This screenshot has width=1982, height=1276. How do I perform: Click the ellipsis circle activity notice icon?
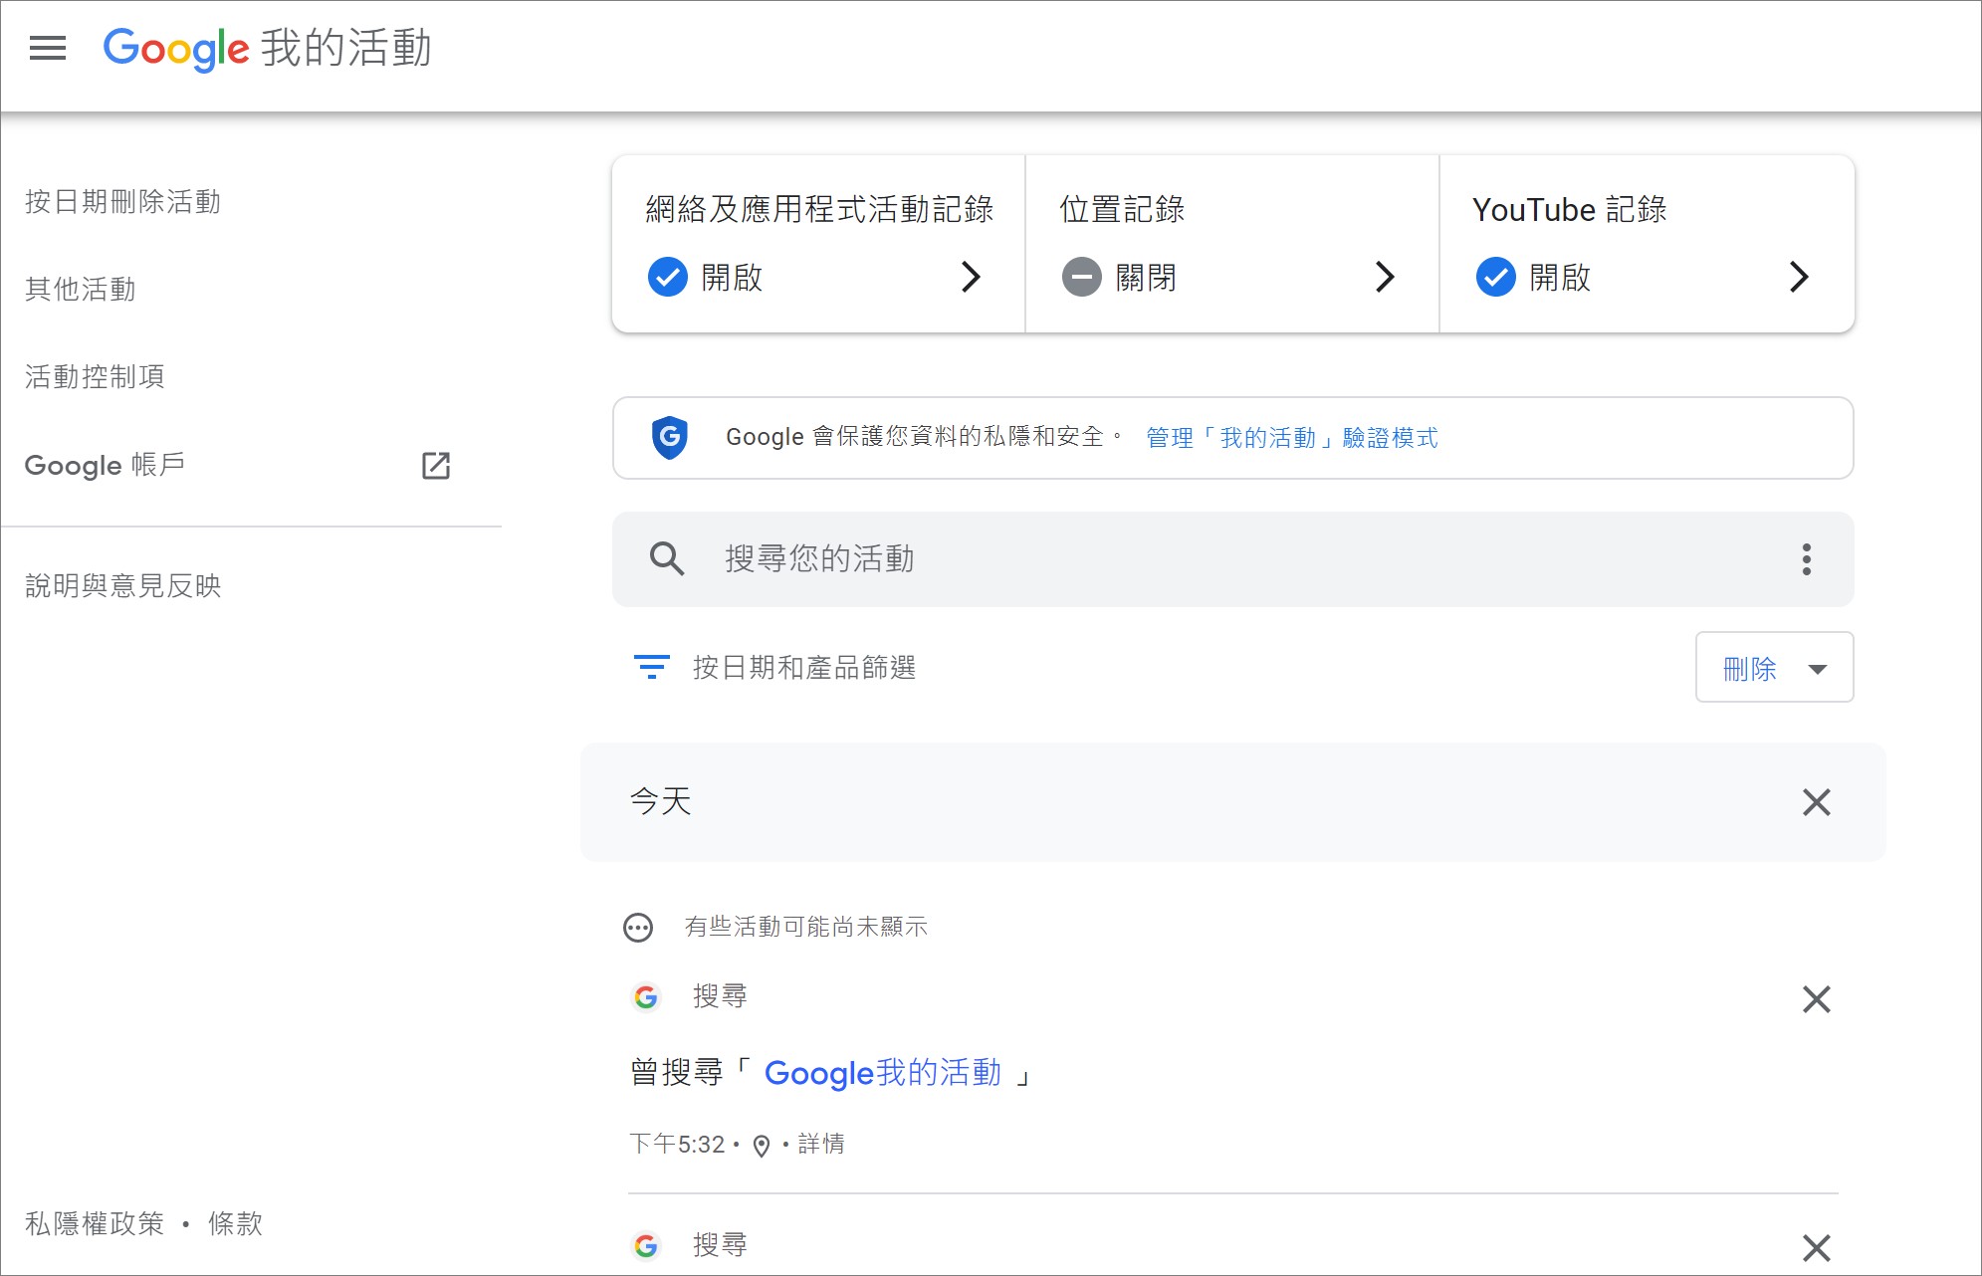tap(638, 928)
